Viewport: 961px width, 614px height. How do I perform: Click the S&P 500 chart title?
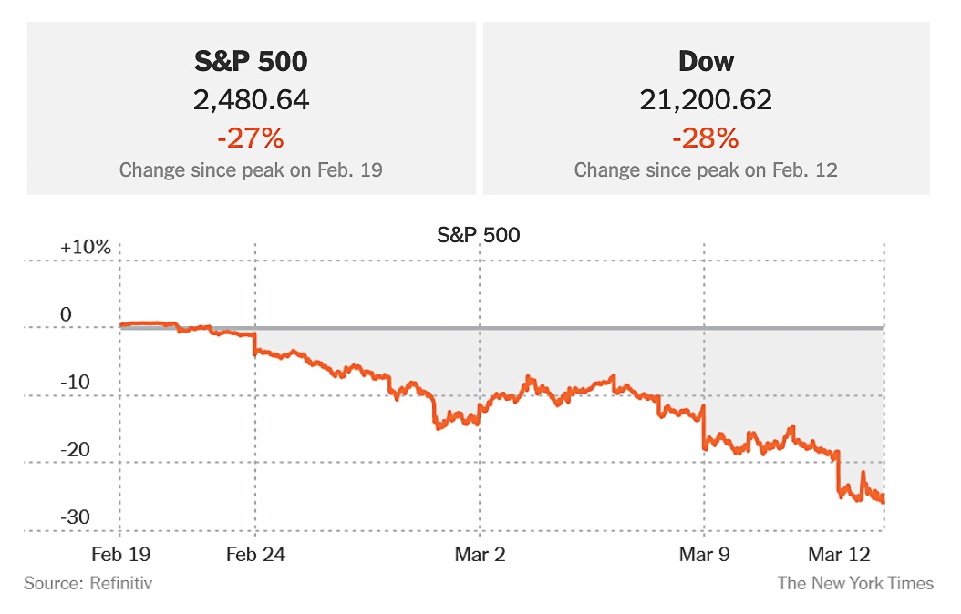[479, 236]
